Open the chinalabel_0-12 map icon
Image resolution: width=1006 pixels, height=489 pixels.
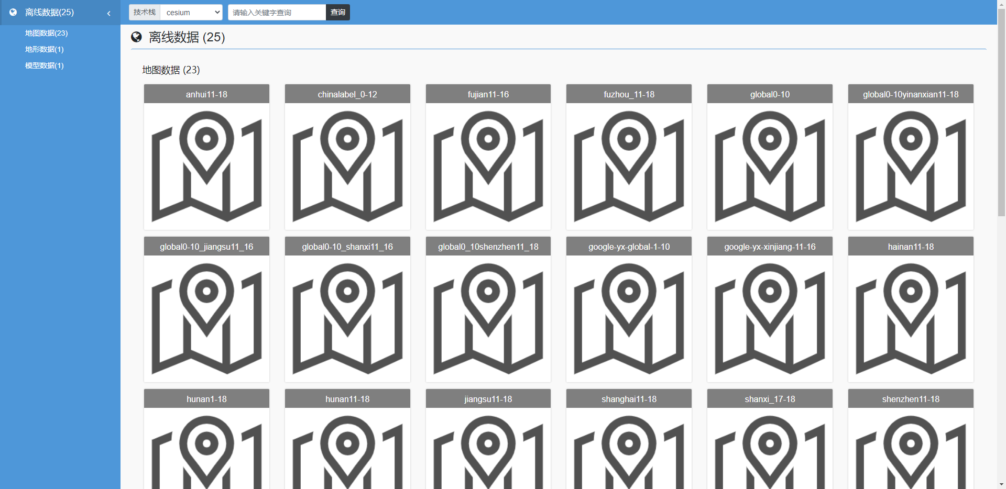347,166
